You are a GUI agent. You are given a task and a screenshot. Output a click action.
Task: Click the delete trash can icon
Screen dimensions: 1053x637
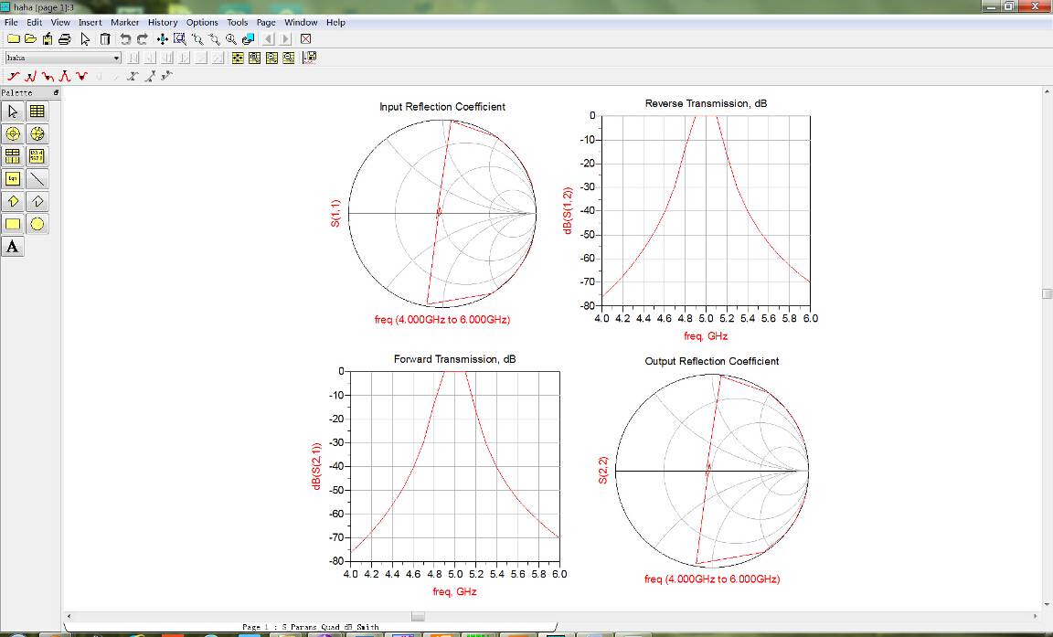pos(105,39)
